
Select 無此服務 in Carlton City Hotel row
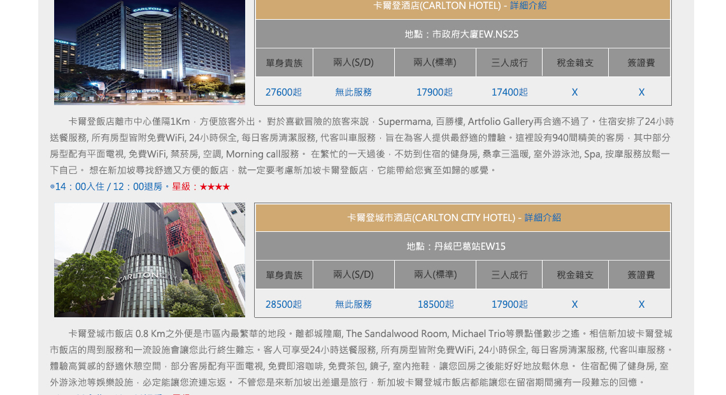pyautogui.click(x=353, y=305)
